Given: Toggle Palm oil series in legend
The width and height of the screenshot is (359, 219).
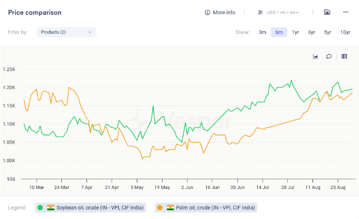Looking at the screenshot, I should tap(210, 208).
